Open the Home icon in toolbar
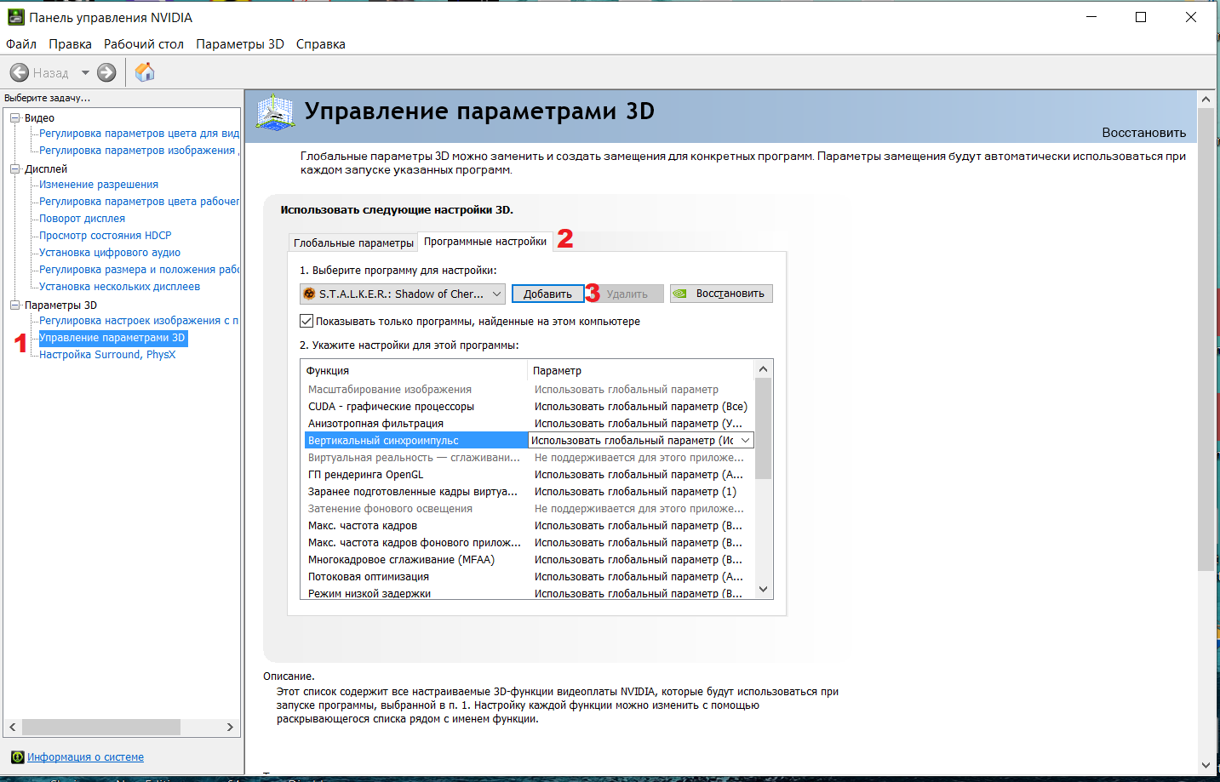The height and width of the screenshot is (782, 1220). coord(145,72)
